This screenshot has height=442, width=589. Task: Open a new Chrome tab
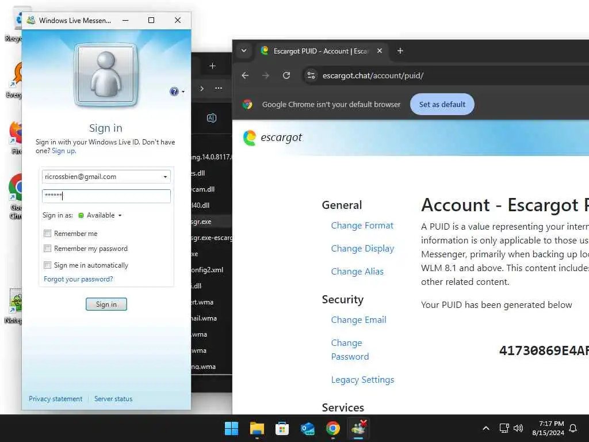[x=400, y=51]
